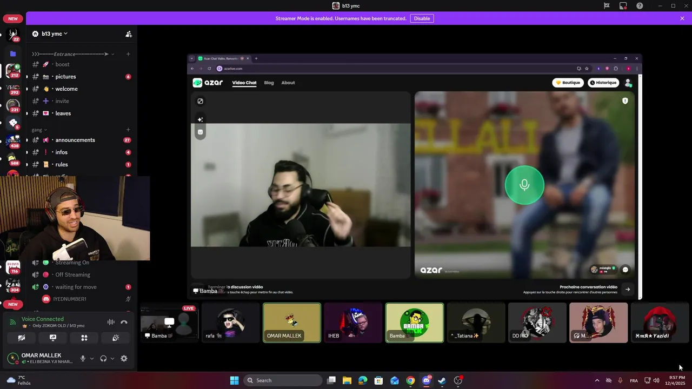This screenshot has height=389, width=692.
Task: Open Google Chrome from the taskbar
Action: pyautogui.click(x=410, y=380)
